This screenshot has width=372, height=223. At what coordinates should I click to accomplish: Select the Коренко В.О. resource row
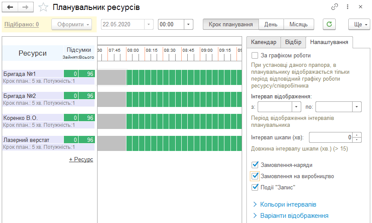(33, 118)
